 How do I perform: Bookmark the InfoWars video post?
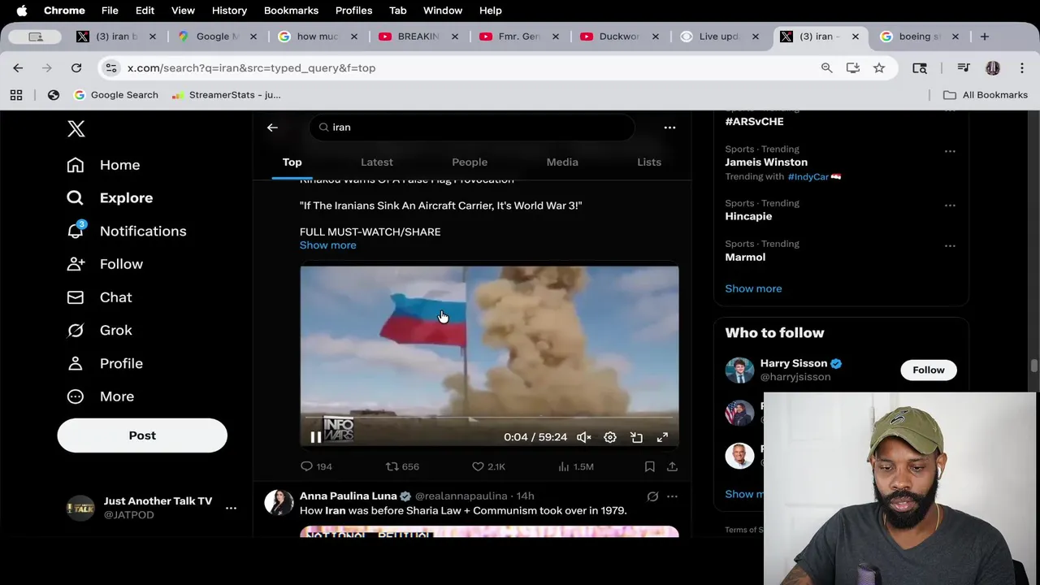(649, 466)
